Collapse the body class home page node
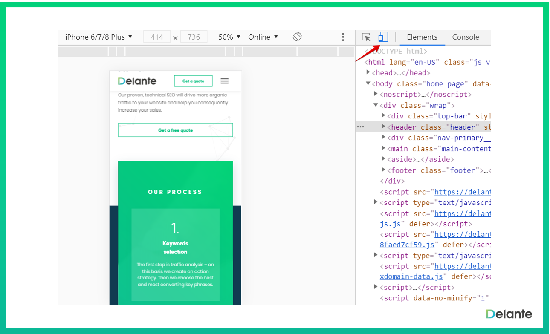 click(x=368, y=84)
